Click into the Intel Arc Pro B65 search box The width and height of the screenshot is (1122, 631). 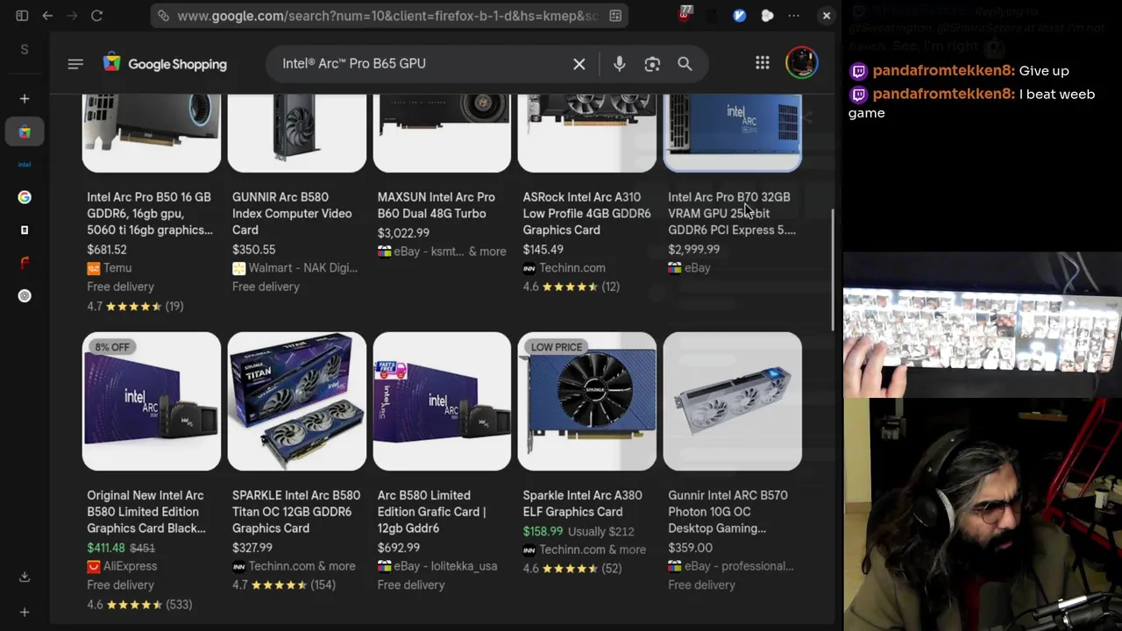click(421, 64)
